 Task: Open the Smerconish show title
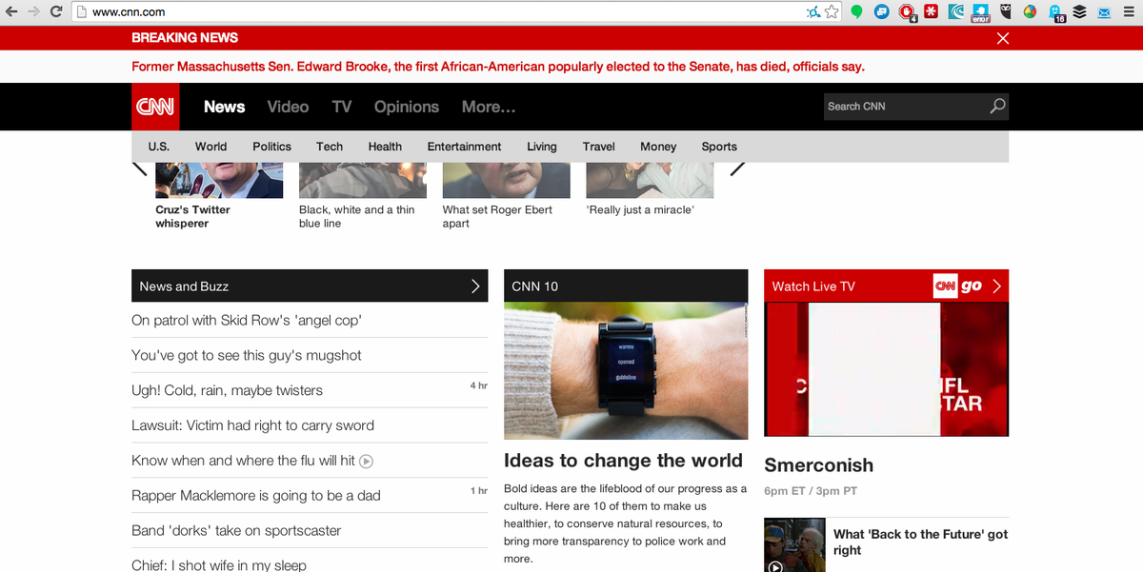[x=819, y=465]
